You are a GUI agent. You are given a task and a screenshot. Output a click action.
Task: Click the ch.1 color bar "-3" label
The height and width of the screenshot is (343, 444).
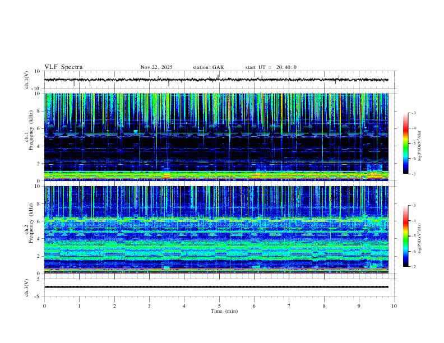tap(413, 113)
